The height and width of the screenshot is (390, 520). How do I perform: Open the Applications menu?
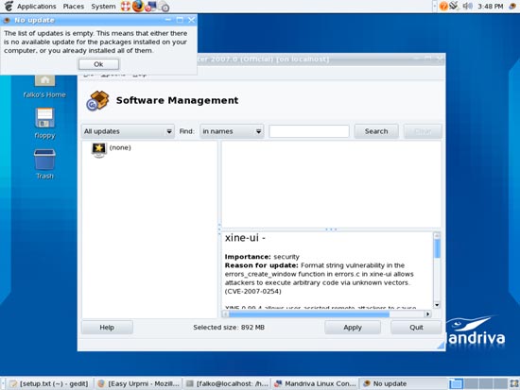37,7
